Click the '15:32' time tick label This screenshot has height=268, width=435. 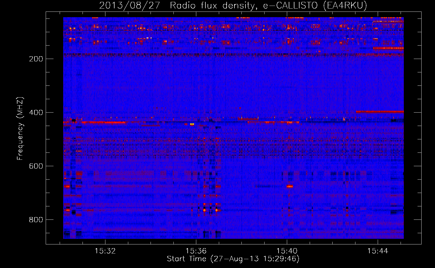tap(105, 251)
